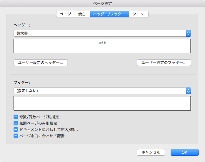
Task: Click the empty footer preview box
Action: (x=102, y=103)
